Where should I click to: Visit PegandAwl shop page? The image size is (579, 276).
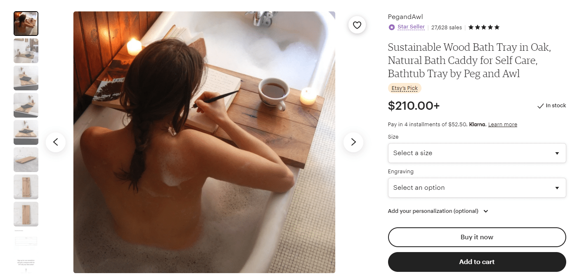[405, 17]
